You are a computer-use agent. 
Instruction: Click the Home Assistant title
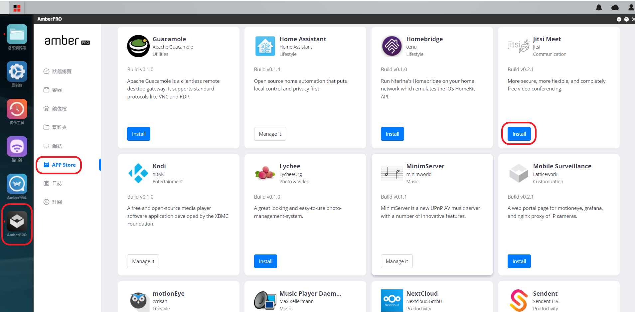pyautogui.click(x=303, y=39)
